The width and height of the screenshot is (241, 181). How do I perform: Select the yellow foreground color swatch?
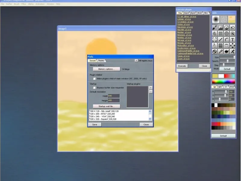pyautogui.click(x=215, y=76)
